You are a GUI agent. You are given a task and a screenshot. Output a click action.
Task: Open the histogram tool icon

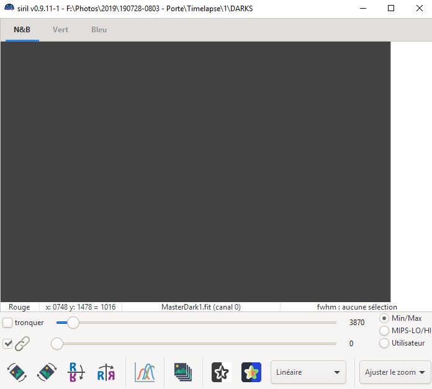[145, 372]
